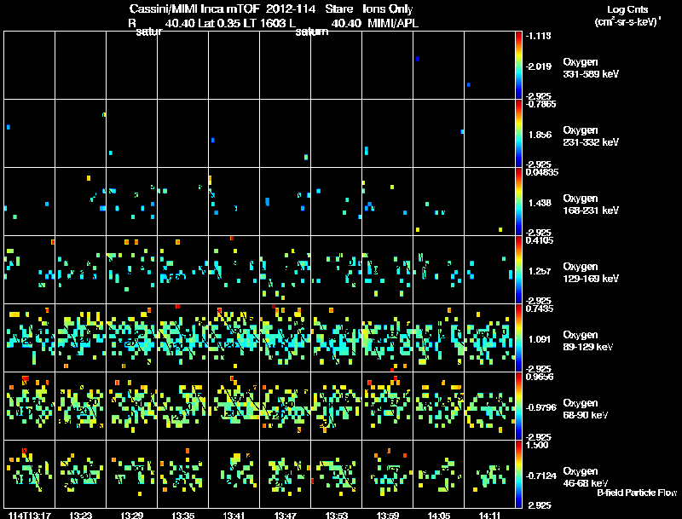Image resolution: width=682 pixels, height=519 pixels.
Task: Click the Oxygen 231-332 keV color bar
Action: pyautogui.click(x=518, y=134)
